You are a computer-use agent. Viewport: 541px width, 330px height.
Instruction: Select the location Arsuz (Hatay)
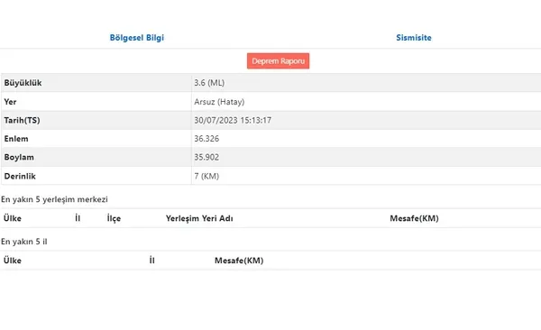tap(219, 102)
